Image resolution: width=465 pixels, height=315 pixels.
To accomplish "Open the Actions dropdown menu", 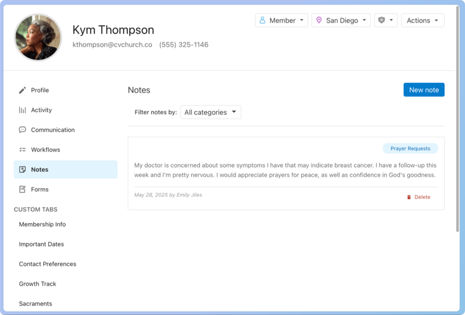I will (x=423, y=20).
